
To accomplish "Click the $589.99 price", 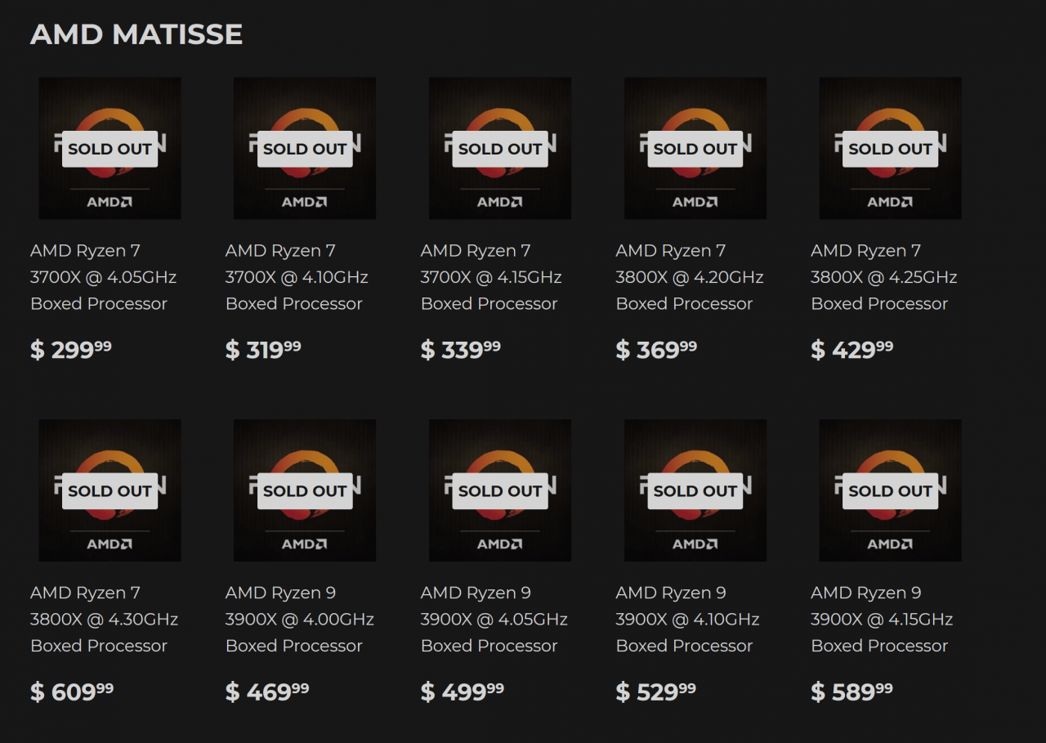I will (852, 692).
